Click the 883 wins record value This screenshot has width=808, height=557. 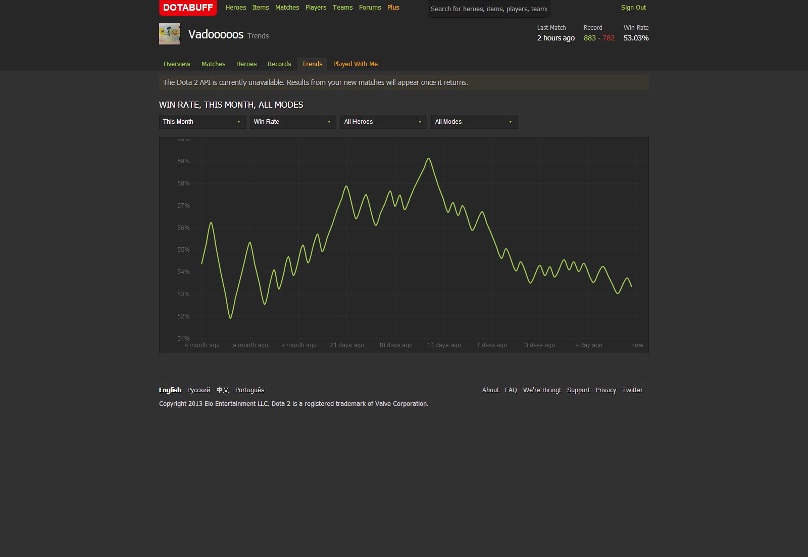(x=589, y=38)
